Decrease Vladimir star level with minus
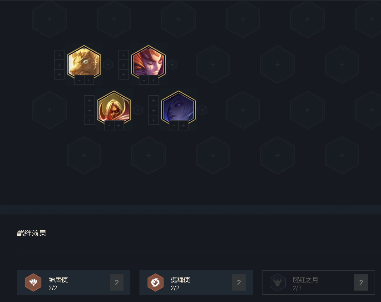 pyautogui.click(x=109, y=125)
